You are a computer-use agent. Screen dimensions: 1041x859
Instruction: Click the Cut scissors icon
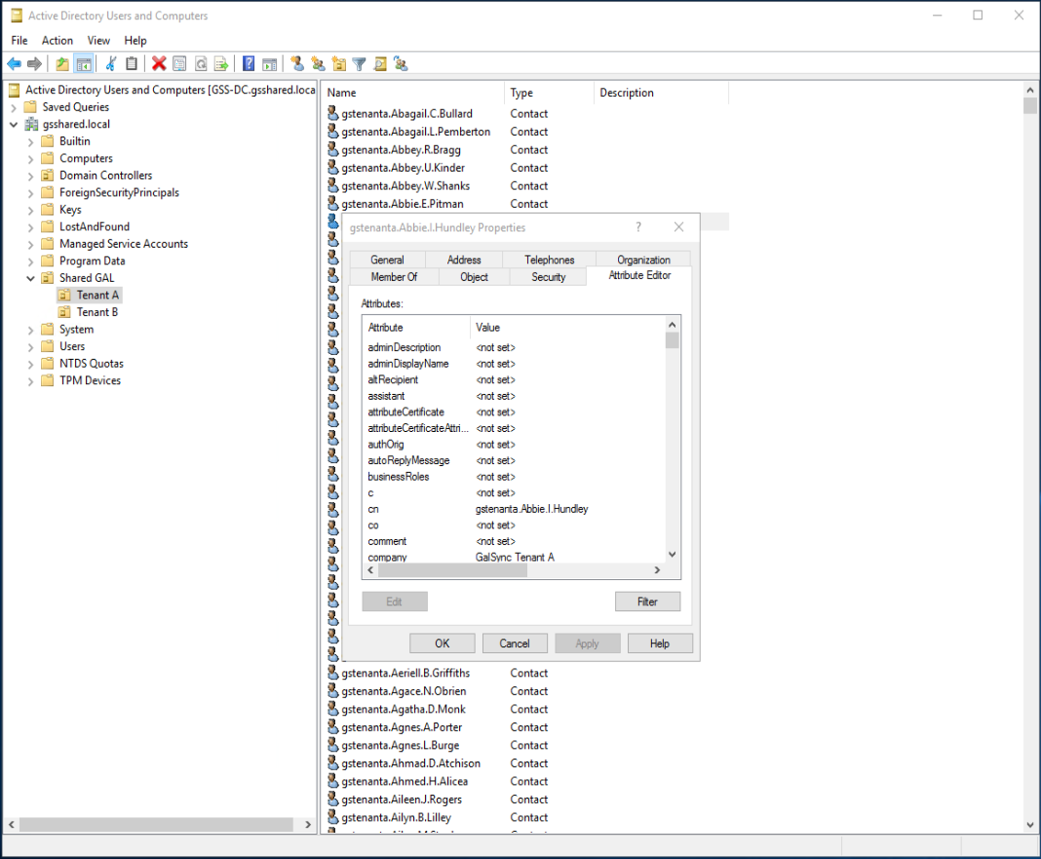[110, 64]
